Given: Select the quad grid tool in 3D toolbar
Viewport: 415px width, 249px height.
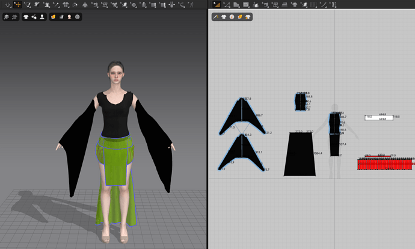Looking at the screenshot, I should (105, 4).
